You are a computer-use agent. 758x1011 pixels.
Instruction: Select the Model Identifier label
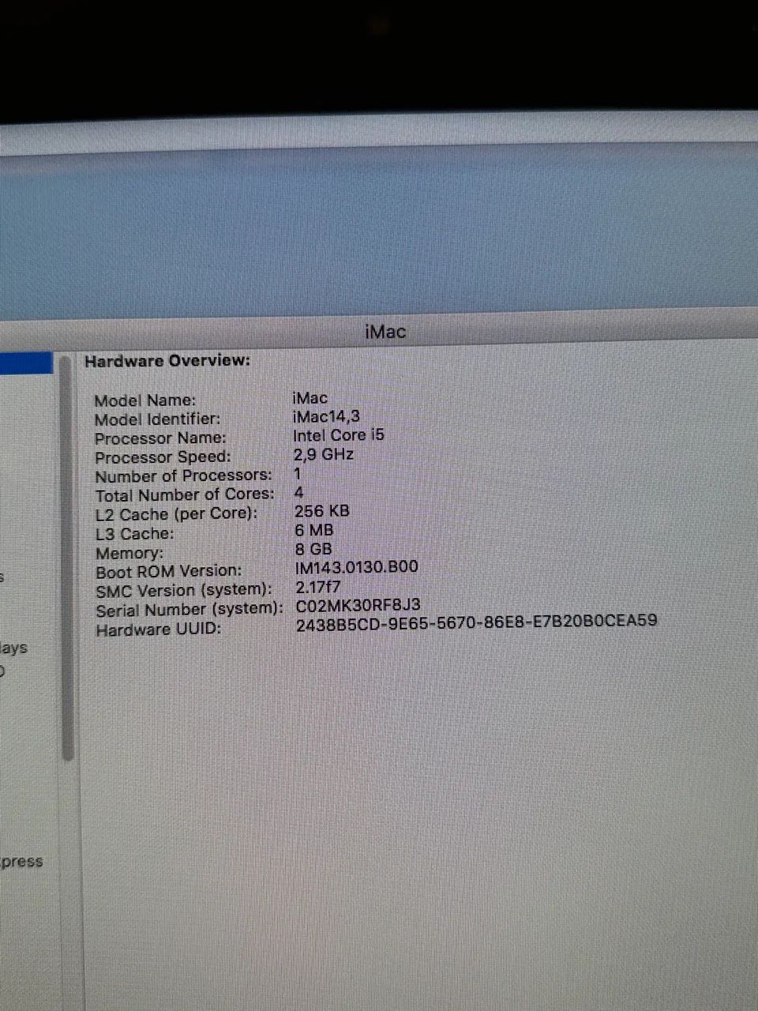coord(158,419)
